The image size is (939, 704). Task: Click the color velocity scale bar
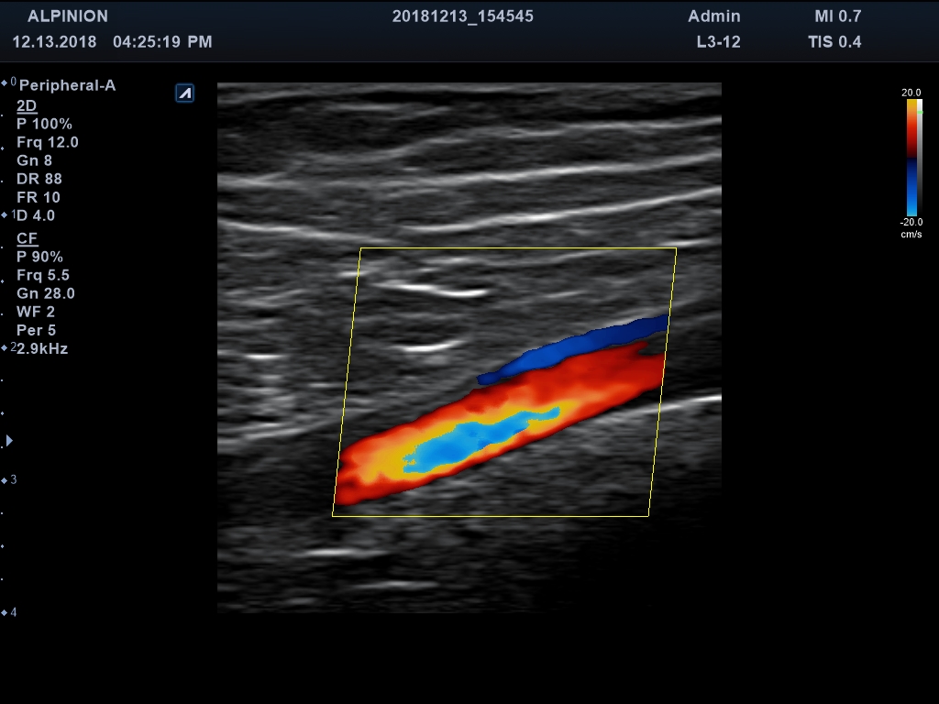(912, 157)
